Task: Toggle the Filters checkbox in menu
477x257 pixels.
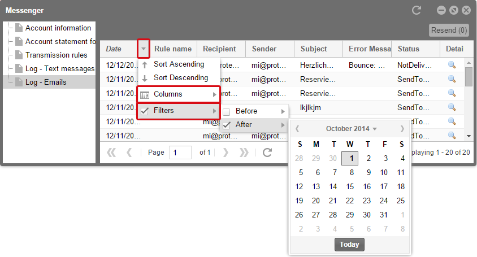Action: tap(145, 111)
